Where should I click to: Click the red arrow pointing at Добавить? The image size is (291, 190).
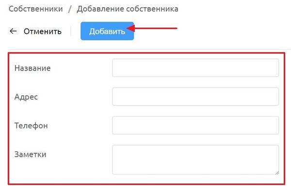(x=152, y=29)
